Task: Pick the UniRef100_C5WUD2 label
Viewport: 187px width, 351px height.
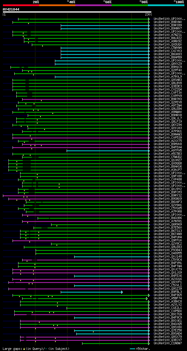Action: [168, 157]
